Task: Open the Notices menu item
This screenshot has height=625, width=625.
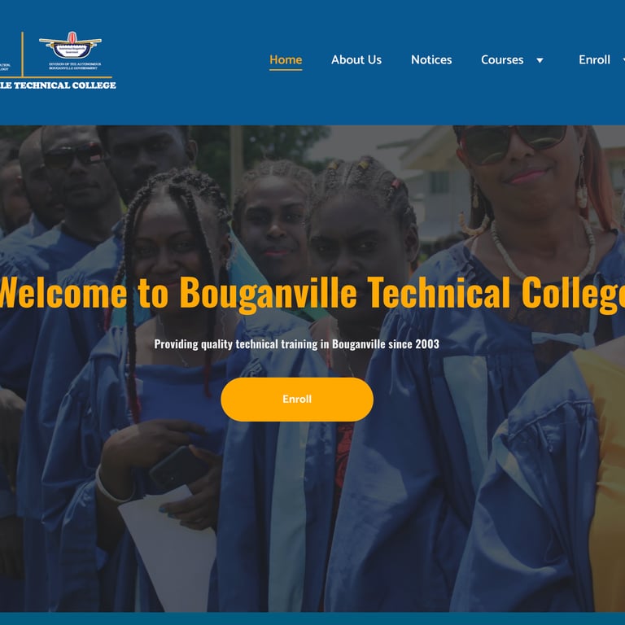Action: click(x=431, y=59)
